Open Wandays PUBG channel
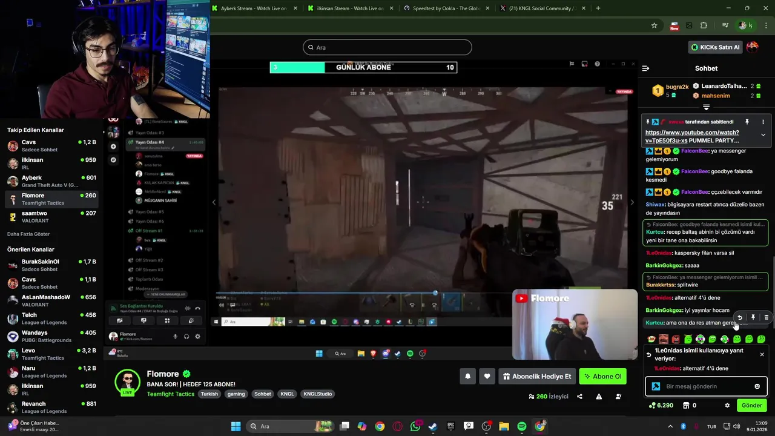The width and height of the screenshot is (775, 436). (x=51, y=336)
